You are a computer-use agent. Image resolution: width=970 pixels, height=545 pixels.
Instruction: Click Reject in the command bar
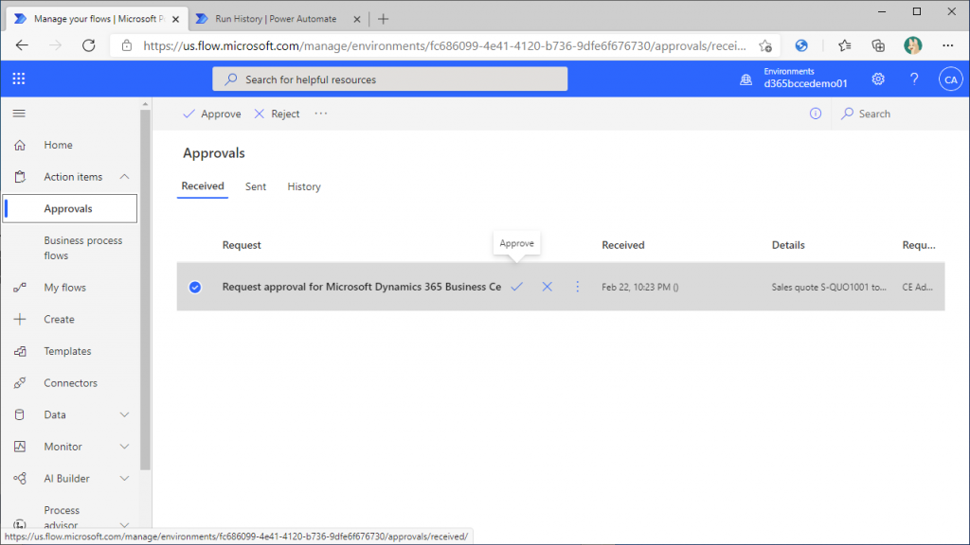[x=277, y=114]
